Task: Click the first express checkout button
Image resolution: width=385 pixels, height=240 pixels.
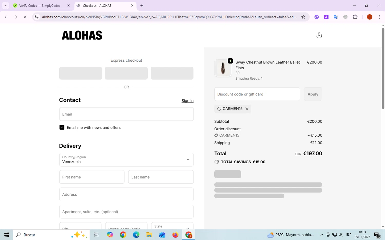Action: pyautogui.click(x=80, y=73)
